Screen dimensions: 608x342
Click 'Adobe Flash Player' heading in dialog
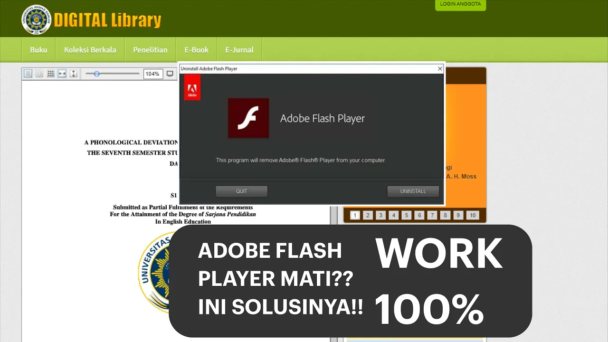point(323,118)
